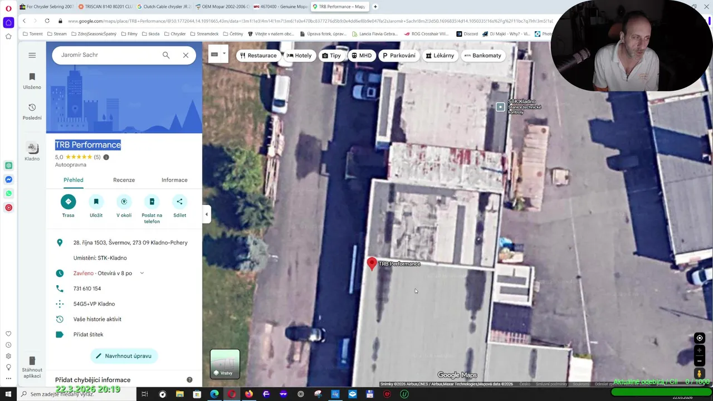The height and width of the screenshot is (401, 713).
Task: Zoom out the map with minus
Action: point(700,361)
